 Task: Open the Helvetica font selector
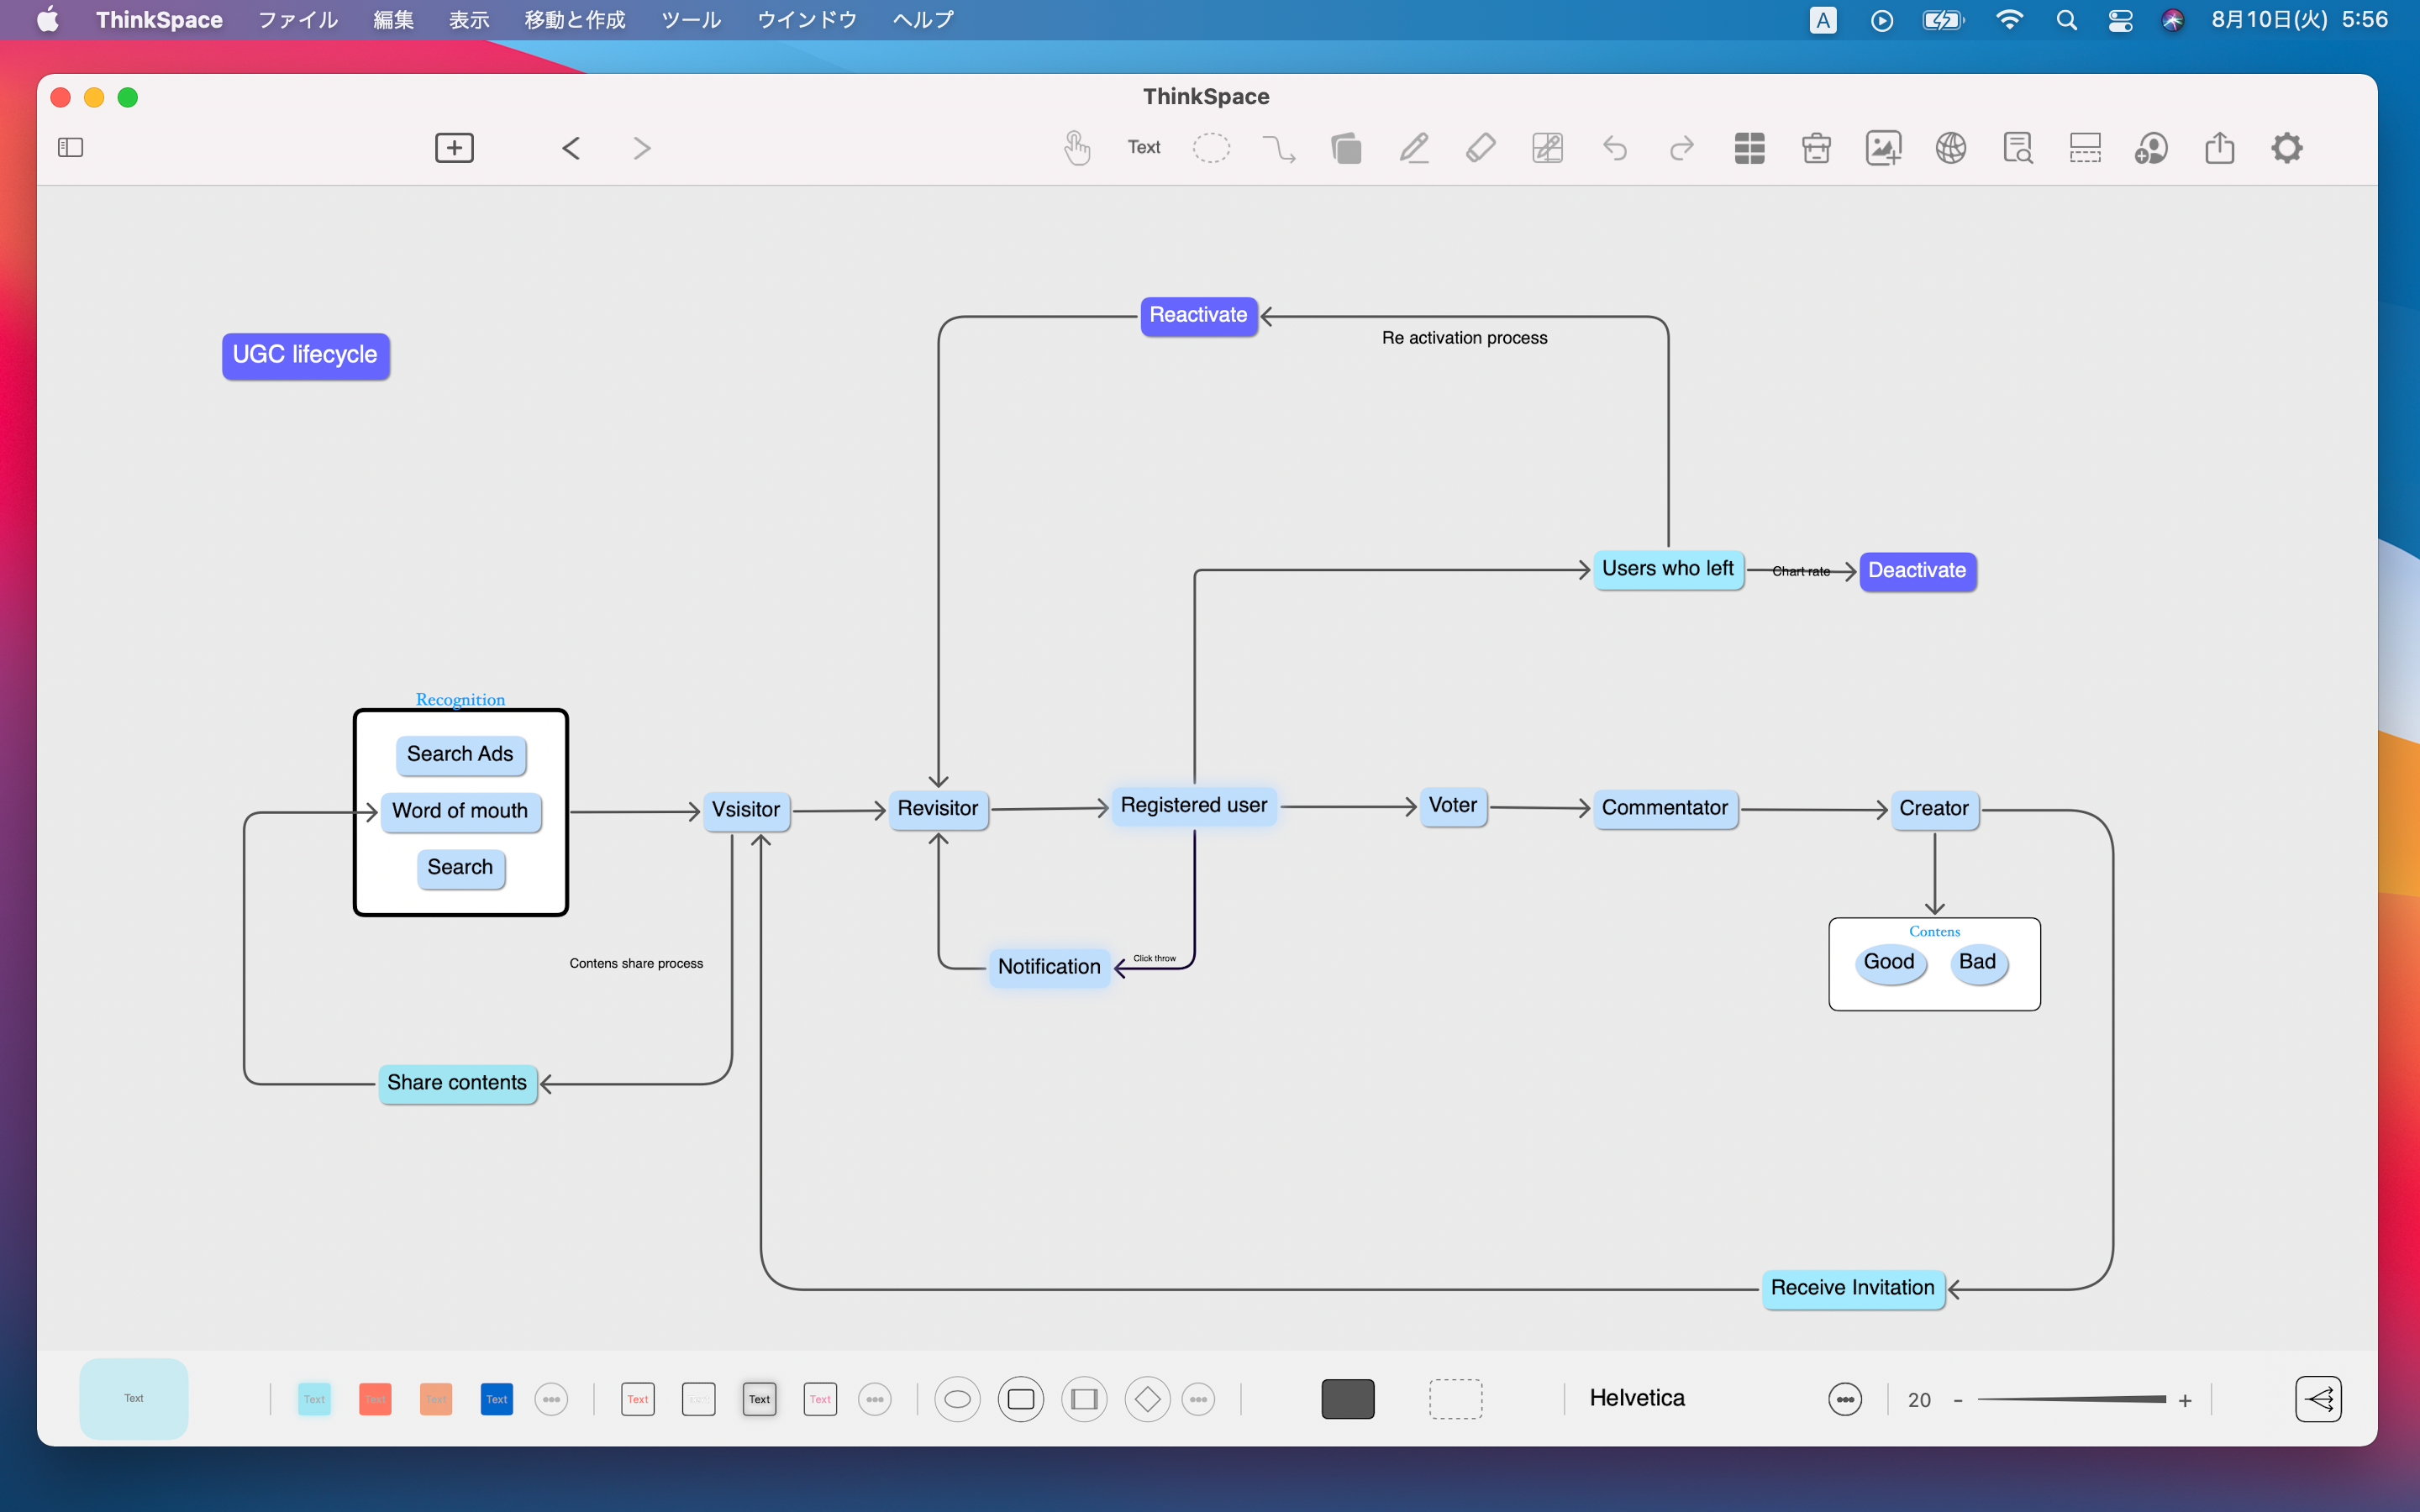pyautogui.click(x=1637, y=1398)
